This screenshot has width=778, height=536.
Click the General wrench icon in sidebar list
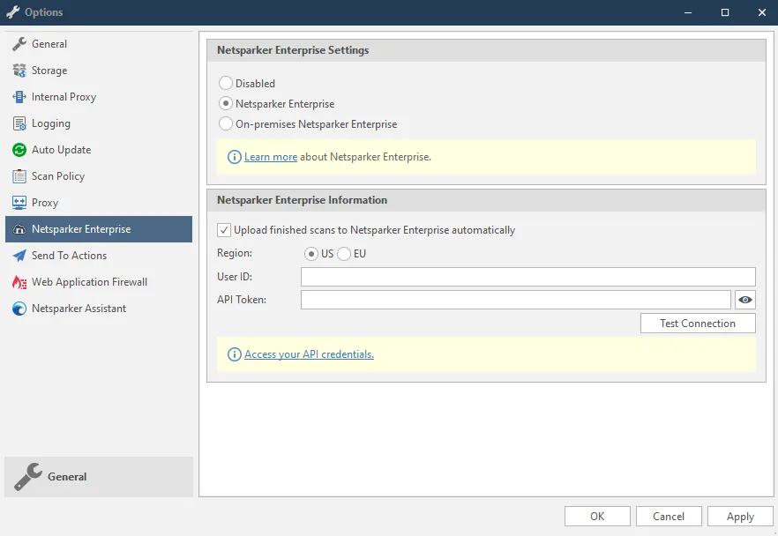[19, 44]
